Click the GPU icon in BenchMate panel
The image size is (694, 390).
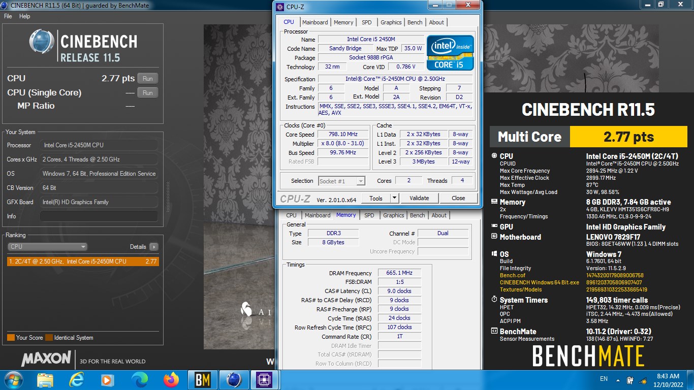coord(495,227)
